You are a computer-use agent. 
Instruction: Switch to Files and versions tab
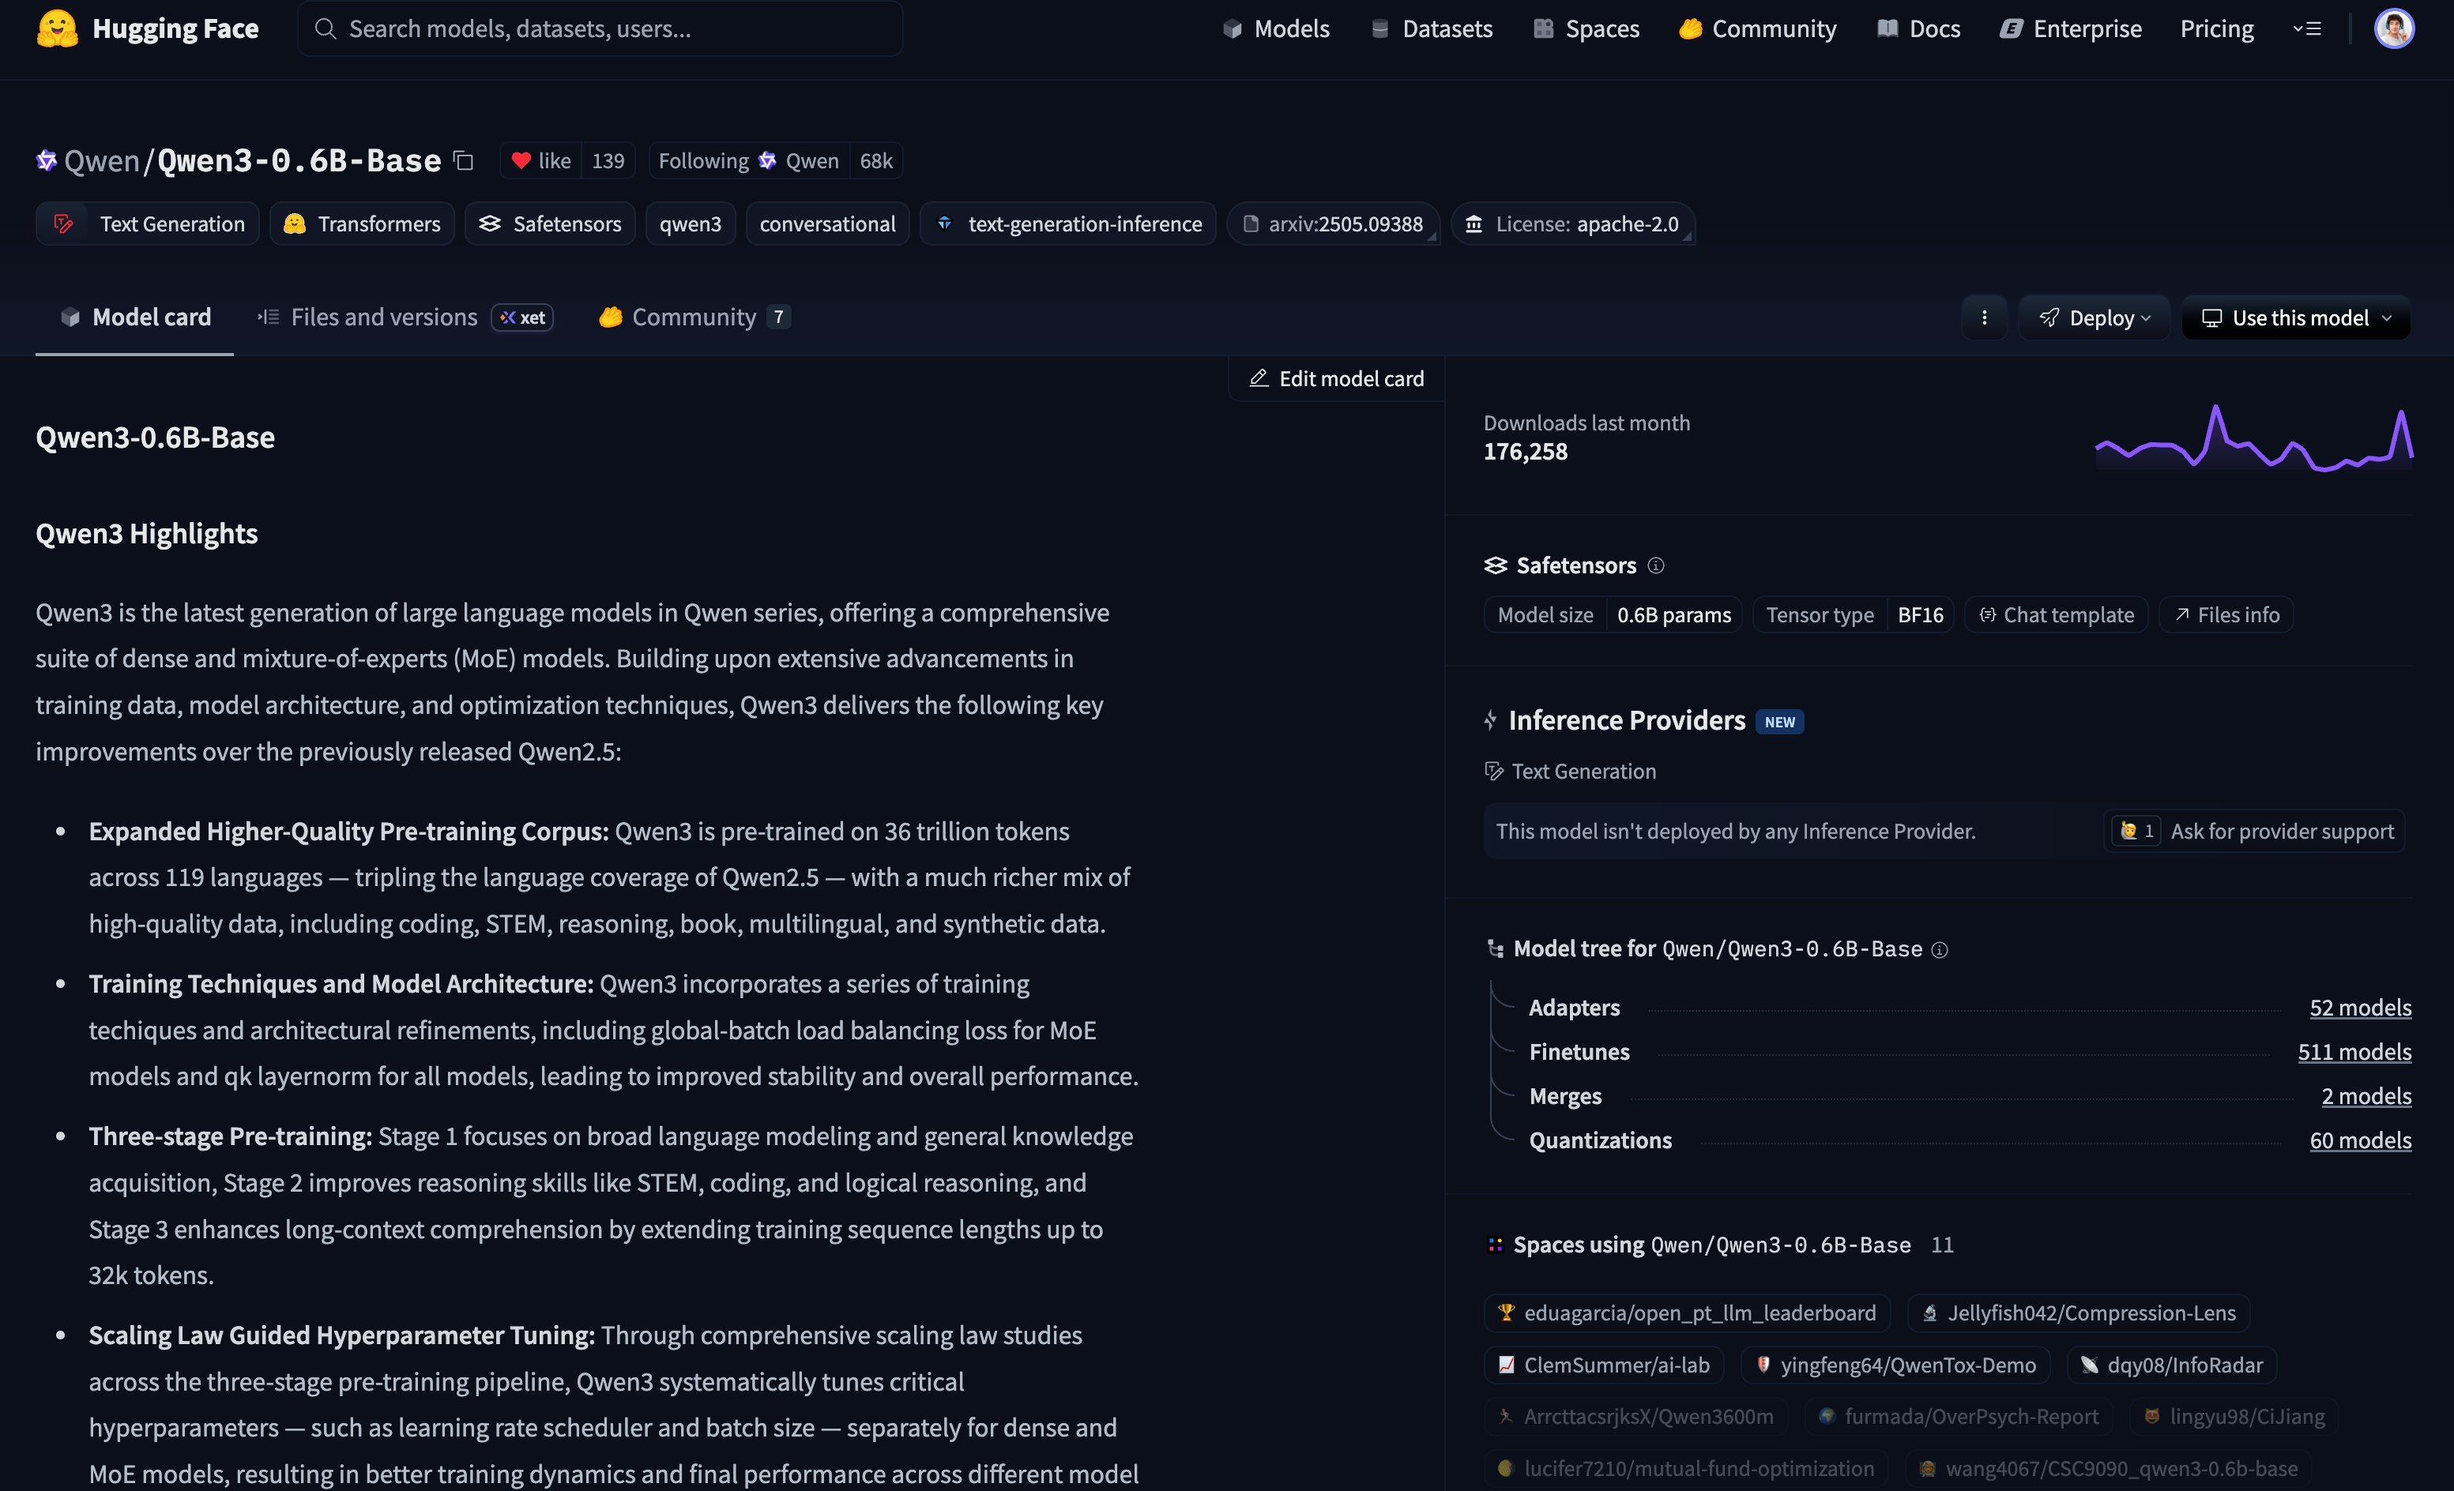[383, 317]
